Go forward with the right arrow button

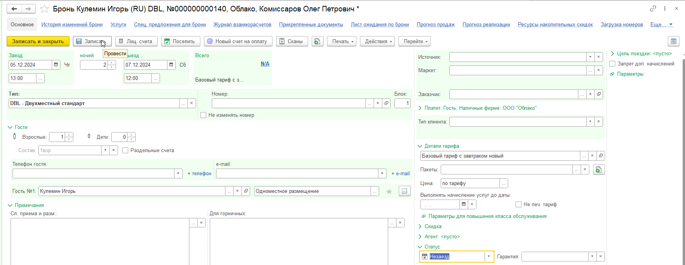point(28,9)
